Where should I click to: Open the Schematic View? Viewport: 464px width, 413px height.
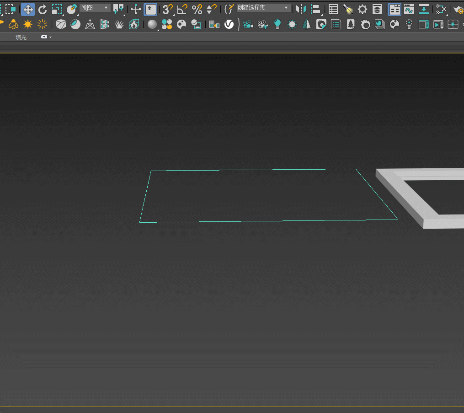(x=441, y=9)
